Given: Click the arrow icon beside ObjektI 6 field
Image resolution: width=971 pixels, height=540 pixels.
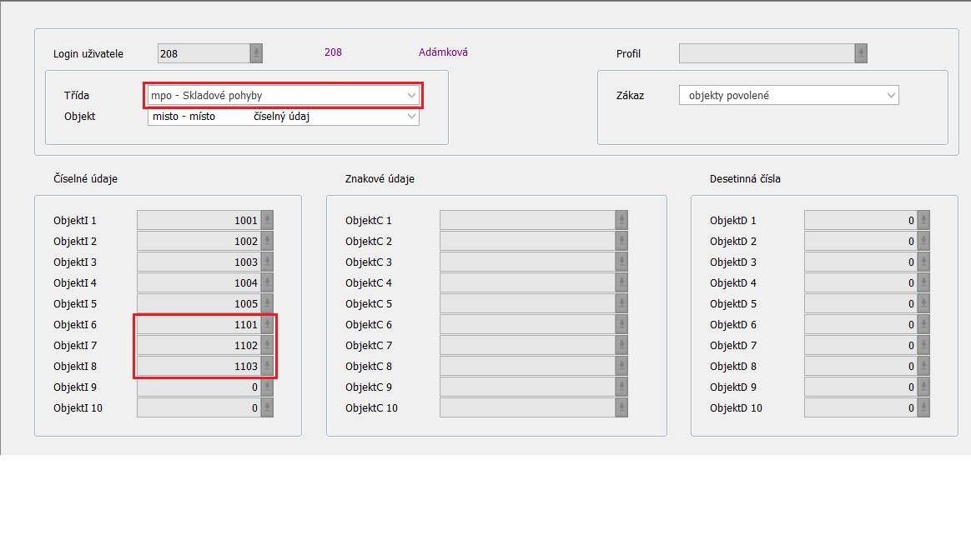Looking at the screenshot, I should [x=267, y=324].
